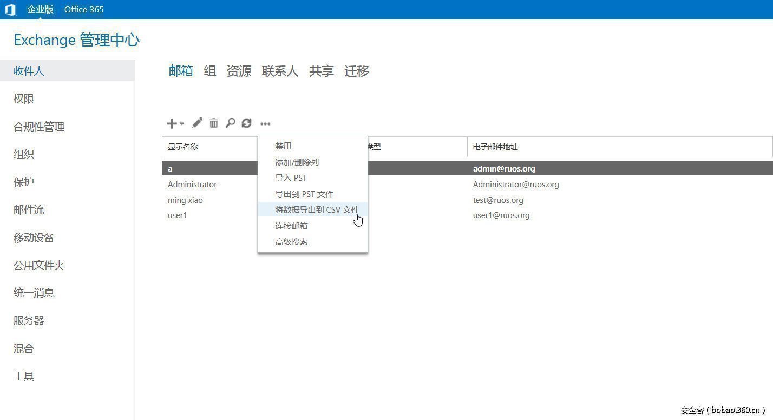Select the Administrator mailbox row

tap(192, 185)
